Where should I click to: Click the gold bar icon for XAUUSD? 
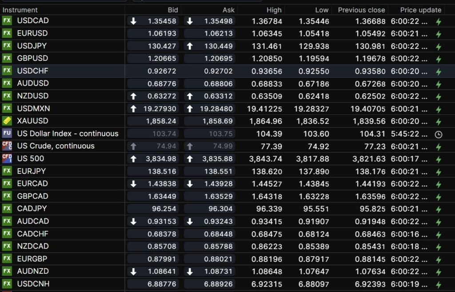coord(7,121)
